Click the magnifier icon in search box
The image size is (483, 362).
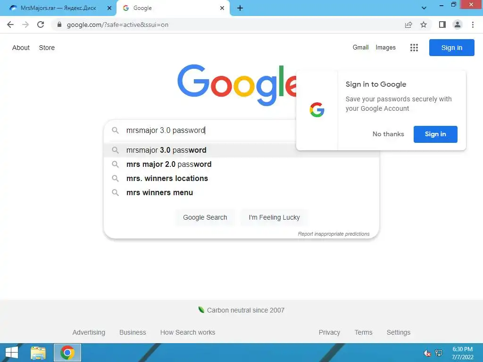coord(115,130)
